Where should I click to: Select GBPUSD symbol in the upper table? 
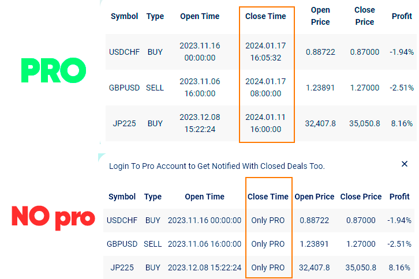124,88
